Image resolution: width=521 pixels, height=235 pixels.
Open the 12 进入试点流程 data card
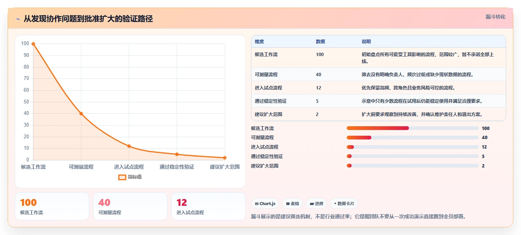[x=208, y=206]
